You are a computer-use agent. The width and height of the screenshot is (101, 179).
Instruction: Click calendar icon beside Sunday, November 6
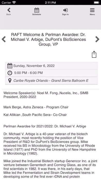click(x=10, y=66)
